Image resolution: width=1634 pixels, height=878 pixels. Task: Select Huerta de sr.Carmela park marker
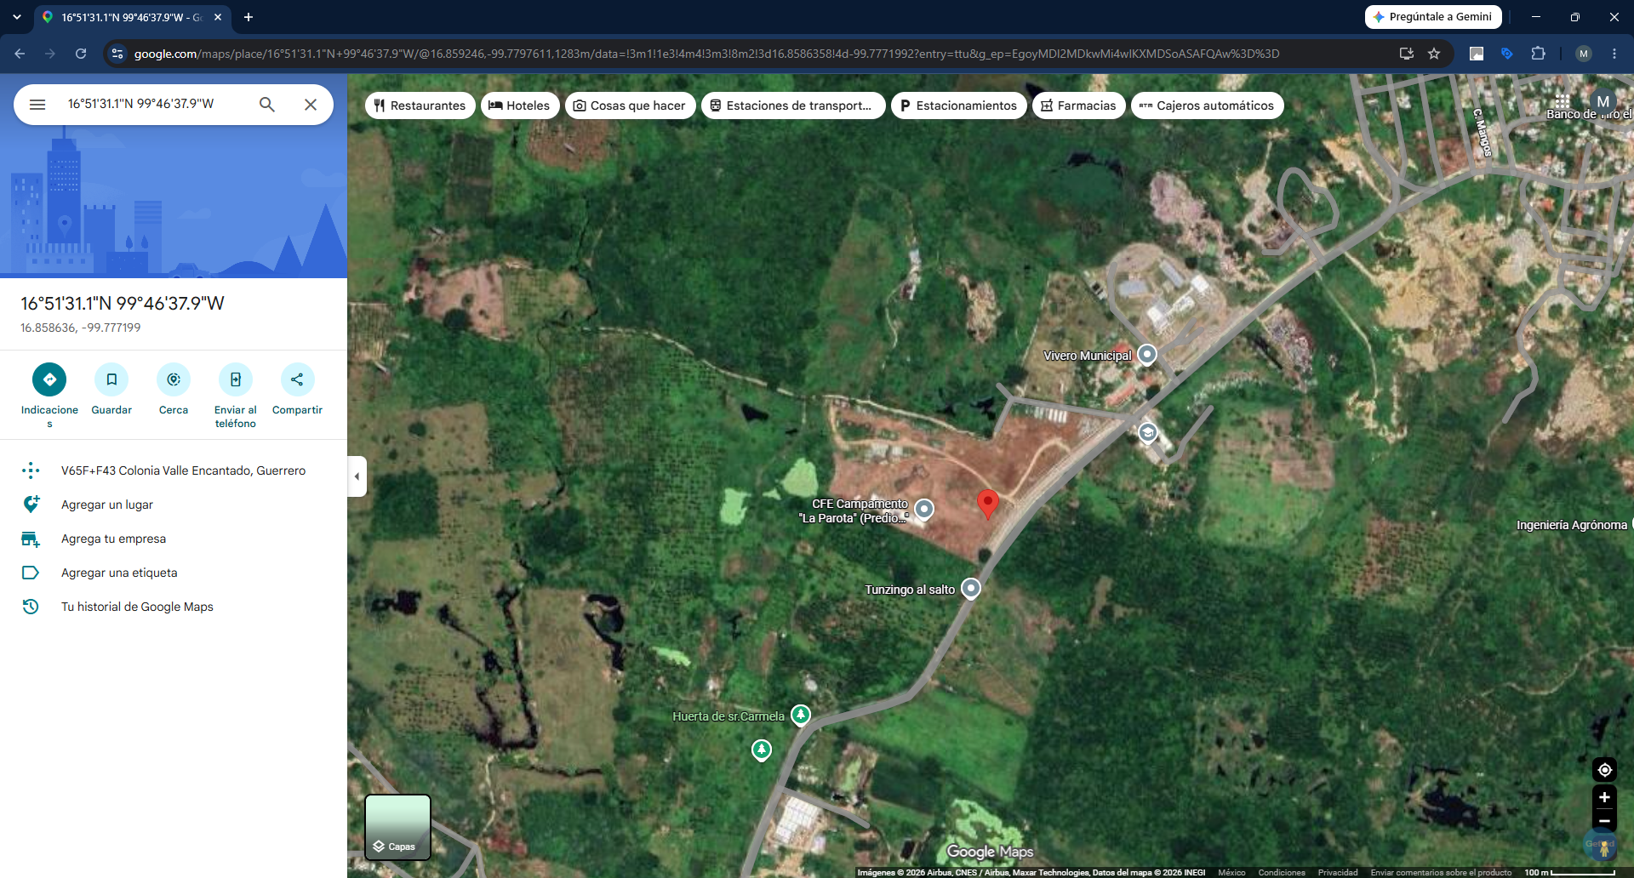click(801, 715)
